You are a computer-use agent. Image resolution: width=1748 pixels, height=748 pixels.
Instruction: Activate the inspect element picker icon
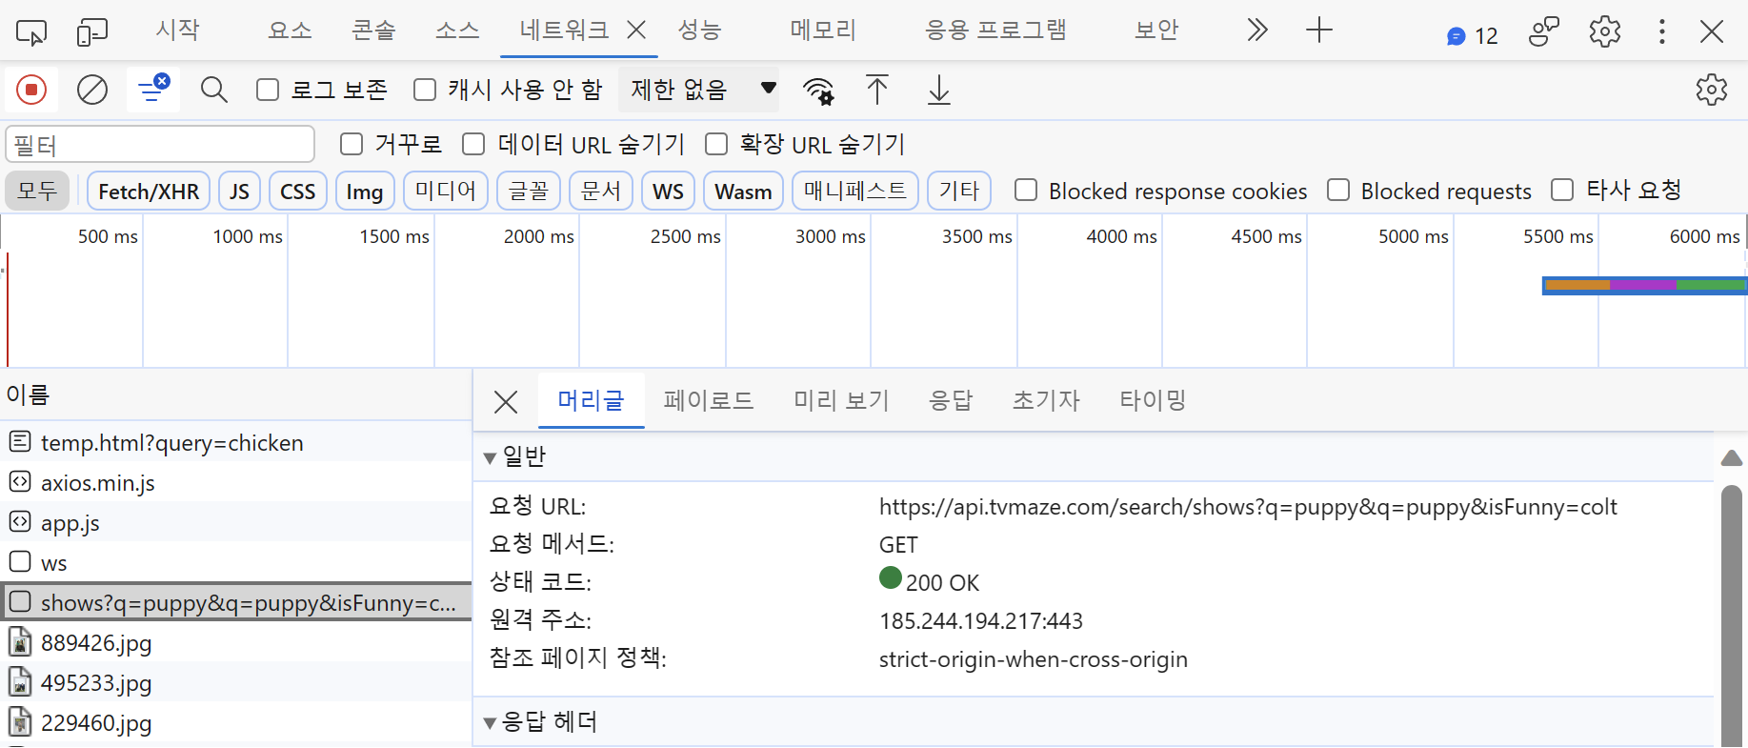[31, 32]
